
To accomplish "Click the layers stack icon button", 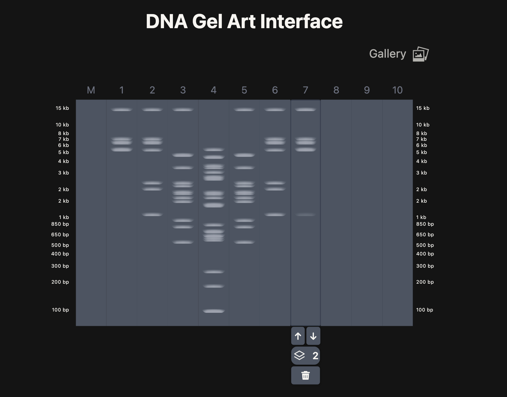I will (x=300, y=355).
